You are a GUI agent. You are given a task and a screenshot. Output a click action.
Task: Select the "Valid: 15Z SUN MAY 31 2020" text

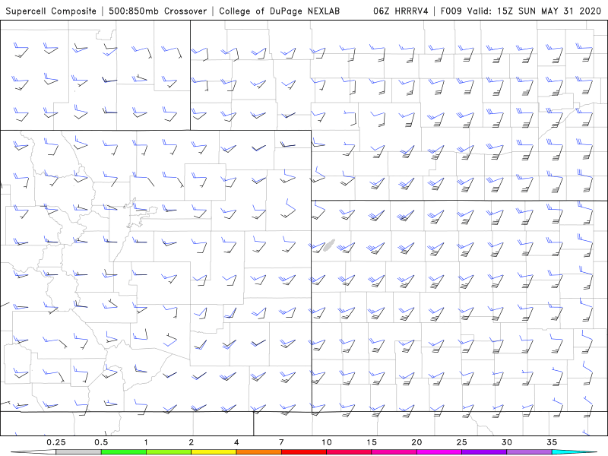pyautogui.click(x=534, y=11)
